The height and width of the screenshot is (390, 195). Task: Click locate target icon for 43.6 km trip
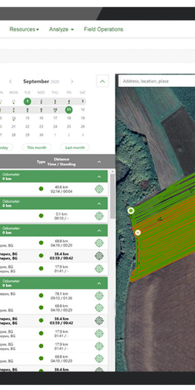99,189
